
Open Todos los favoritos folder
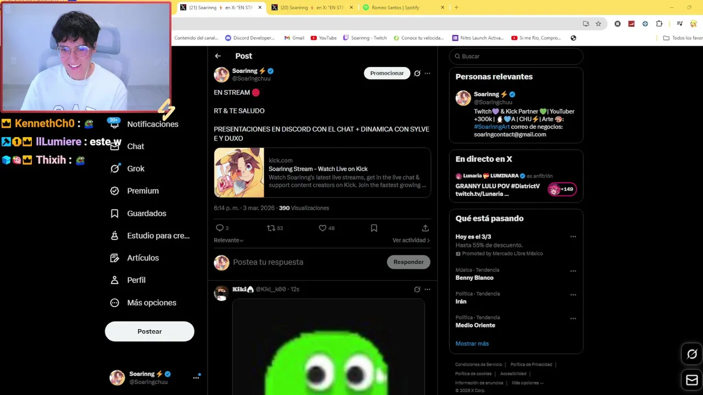click(x=683, y=38)
